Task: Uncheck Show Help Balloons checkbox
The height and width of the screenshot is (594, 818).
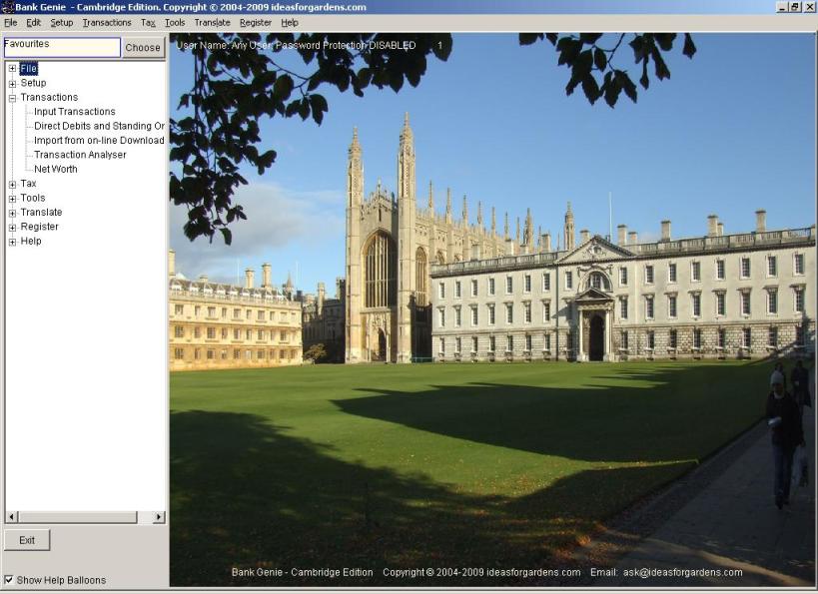Action: coord(9,579)
